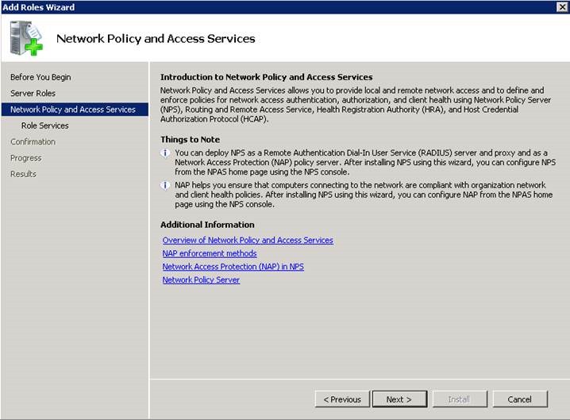Screen dimensions: 570x420
Task: Follow the Network Policy Server link
Action: (201, 280)
